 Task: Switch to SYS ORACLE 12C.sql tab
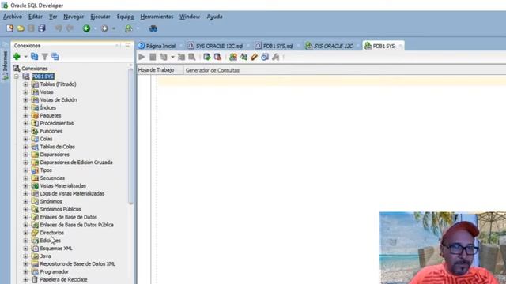coord(216,46)
